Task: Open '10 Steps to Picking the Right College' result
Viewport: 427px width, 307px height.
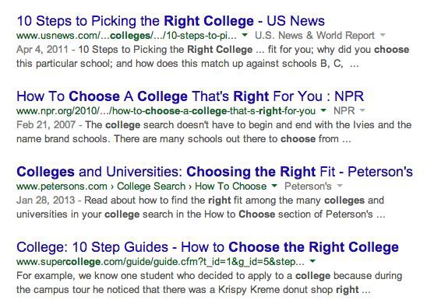Action: click(171, 21)
